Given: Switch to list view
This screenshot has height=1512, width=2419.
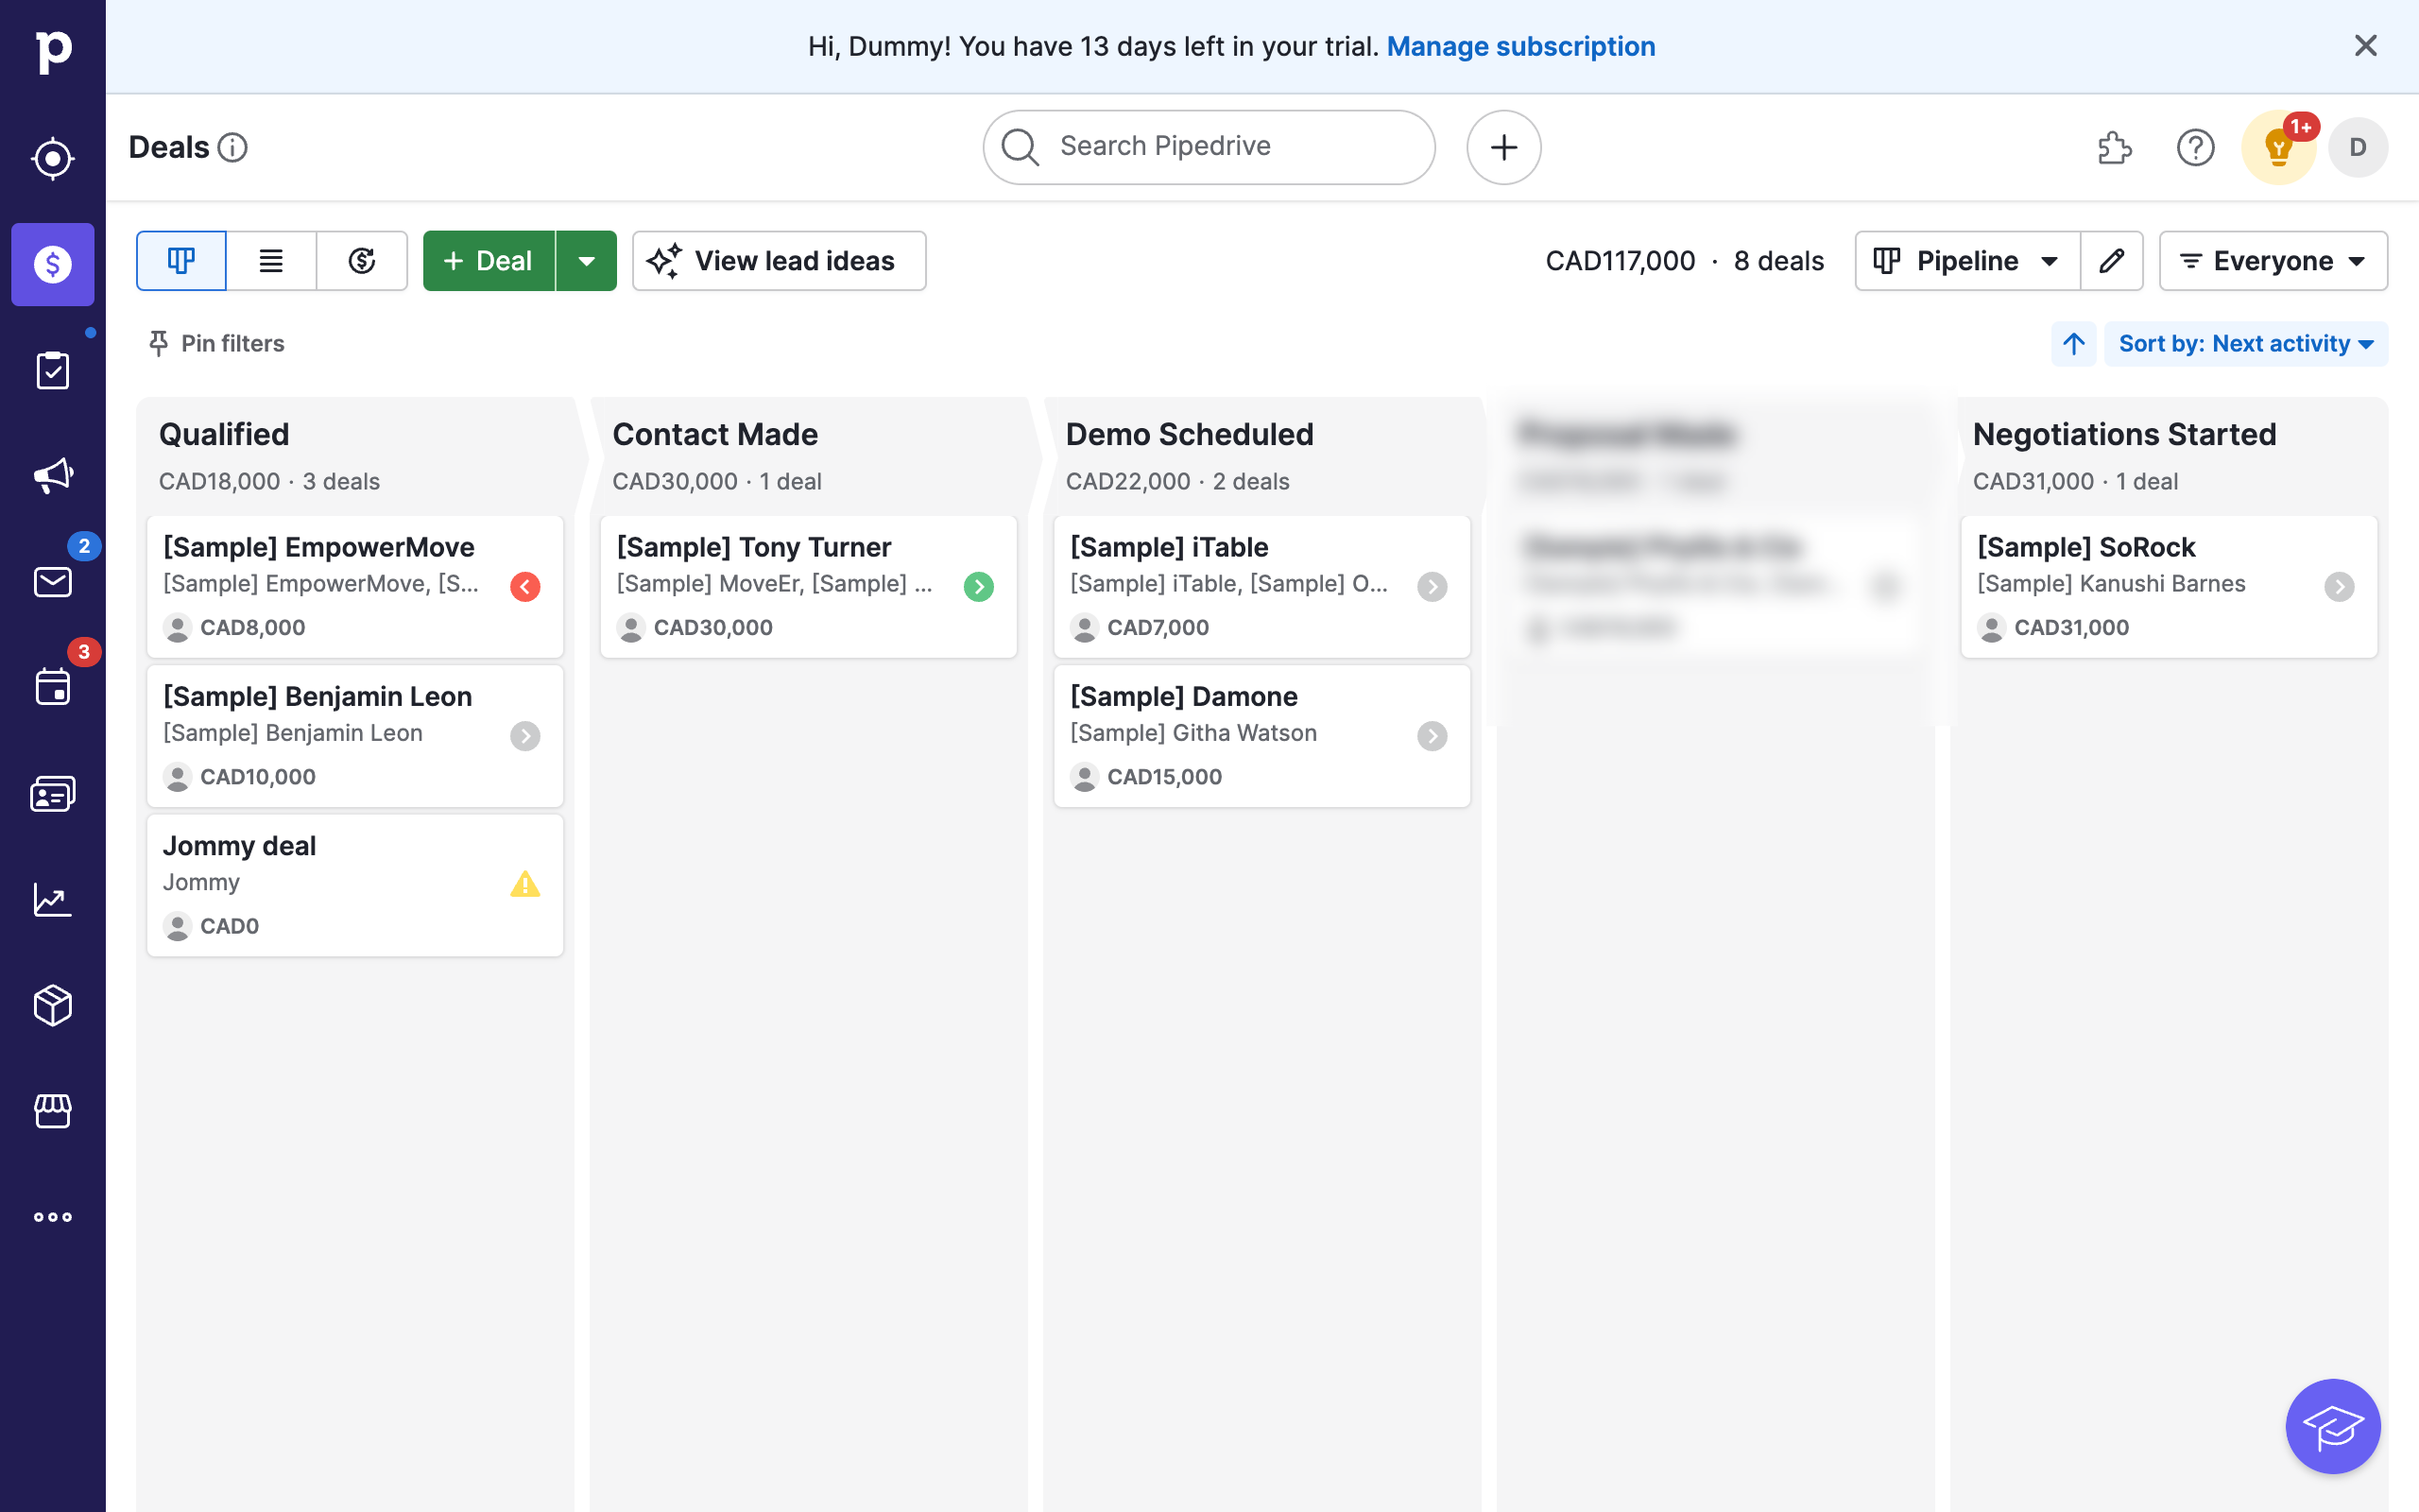Looking at the screenshot, I should pos(271,261).
